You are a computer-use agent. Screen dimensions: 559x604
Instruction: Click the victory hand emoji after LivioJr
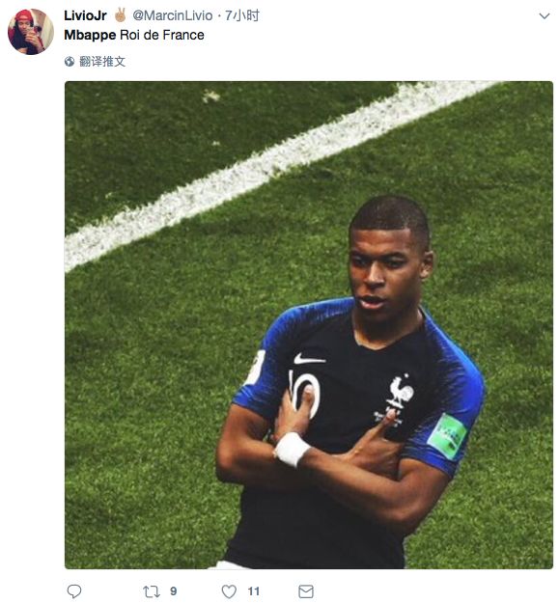pos(121,15)
